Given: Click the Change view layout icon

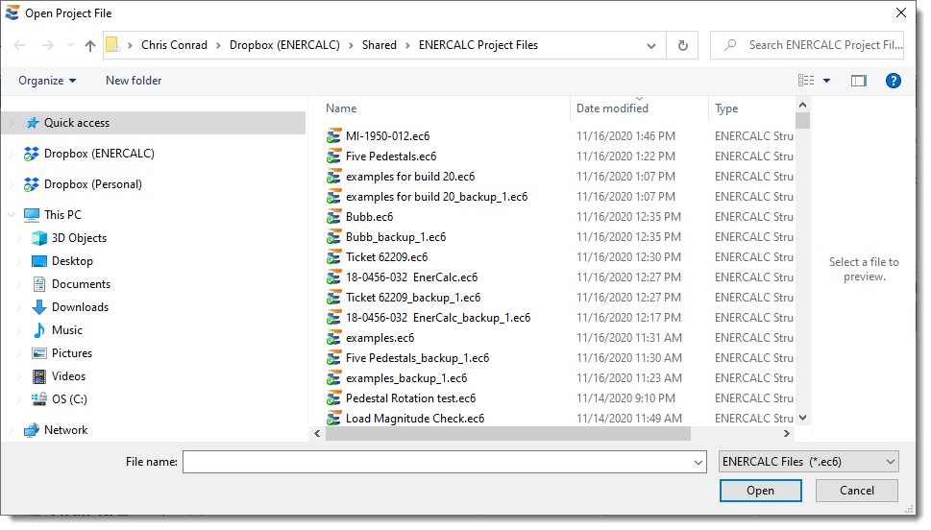Looking at the screenshot, I should click(x=806, y=81).
